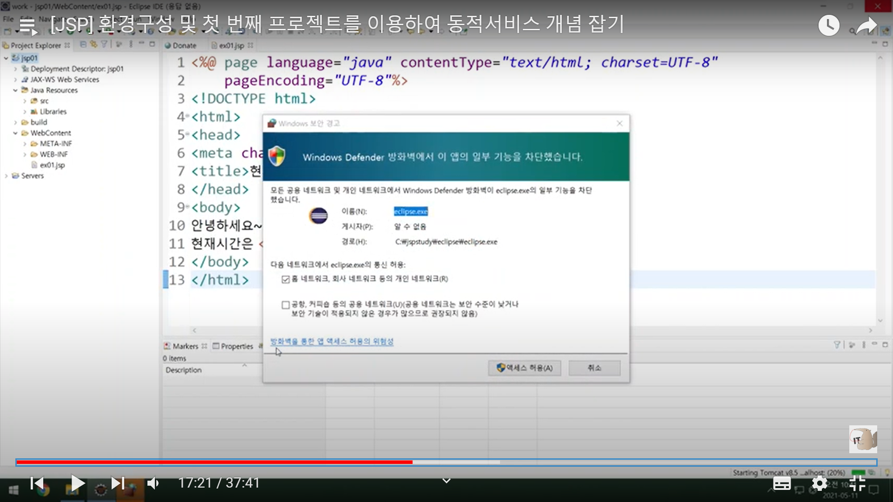
Task: Expand the Servers project
Action: tap(6, 176)
